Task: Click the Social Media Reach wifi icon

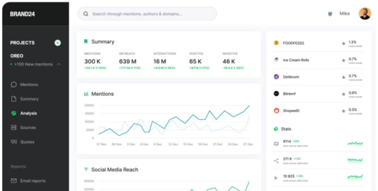Action: click(x=86, y=170)
